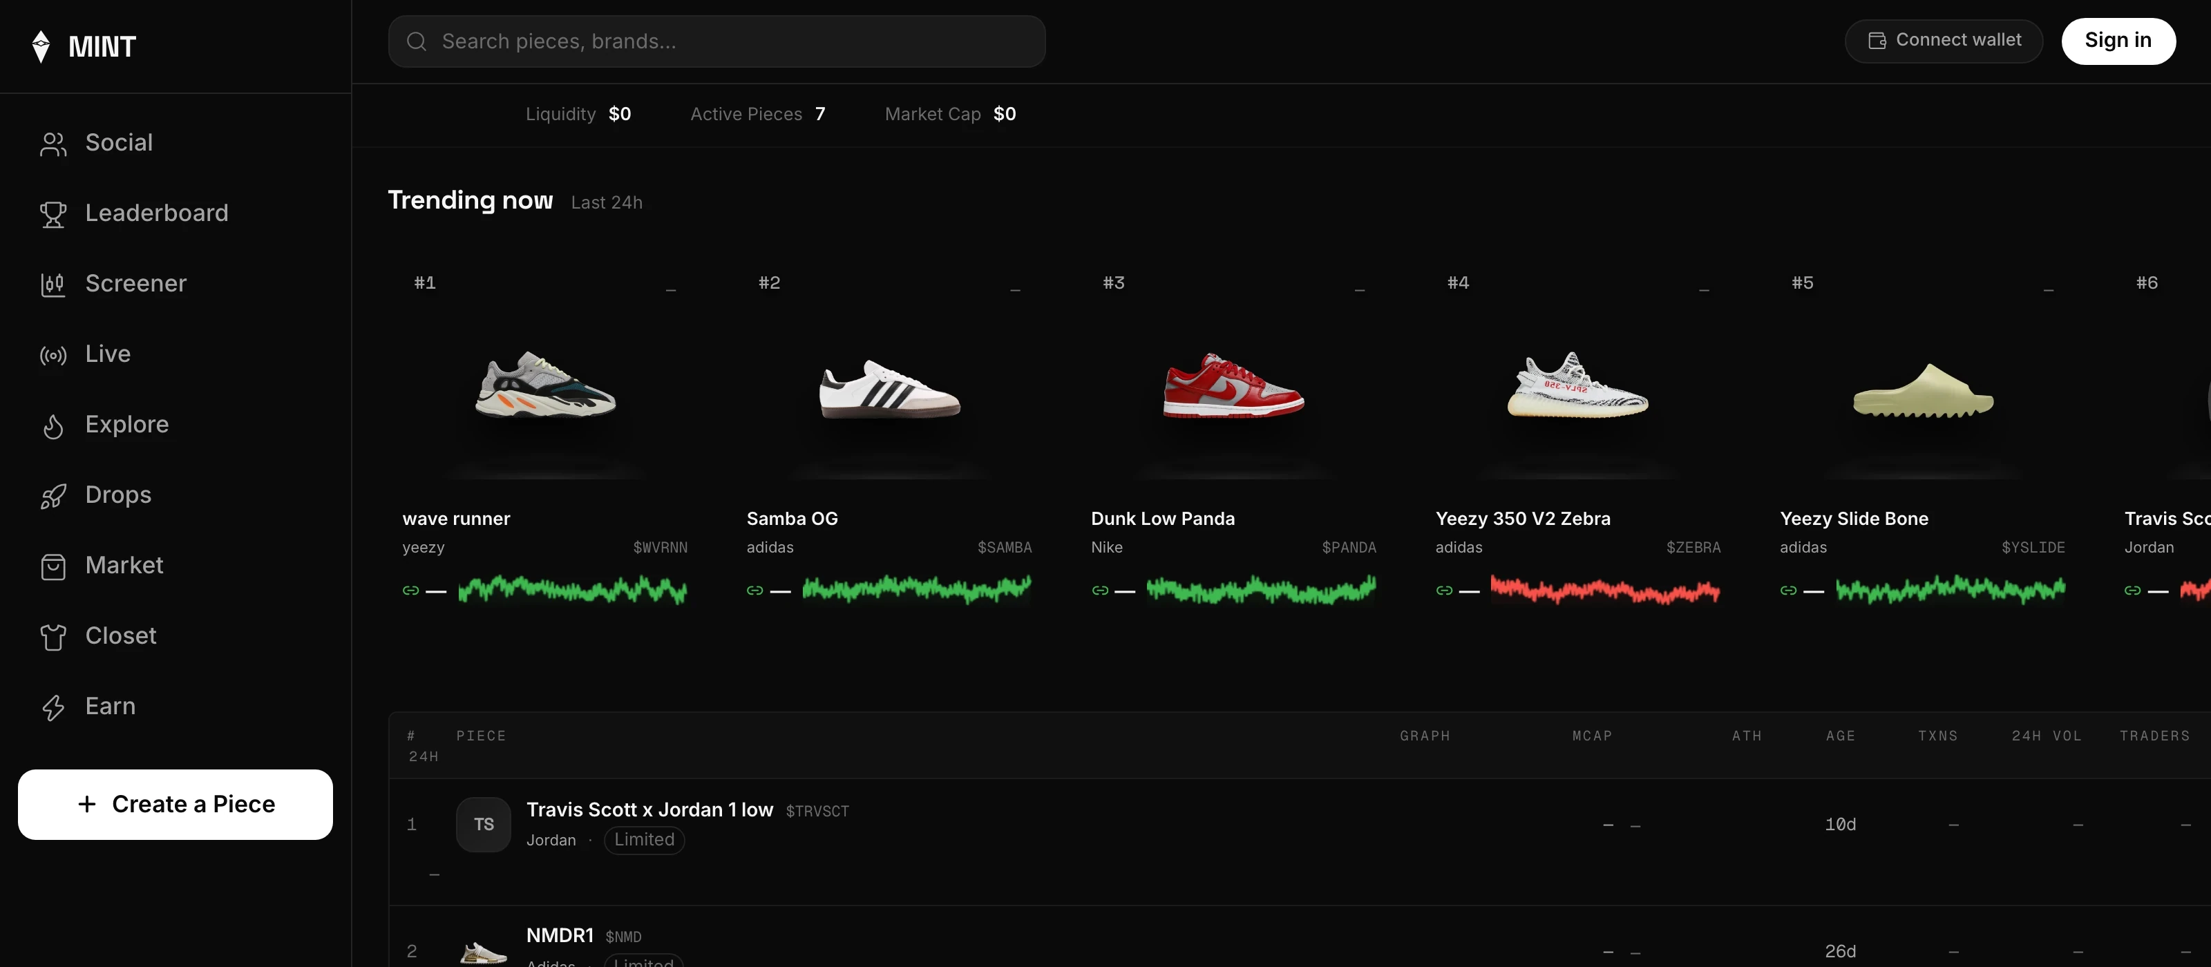Click the wave runner green price sparkline

click(573, 589)
